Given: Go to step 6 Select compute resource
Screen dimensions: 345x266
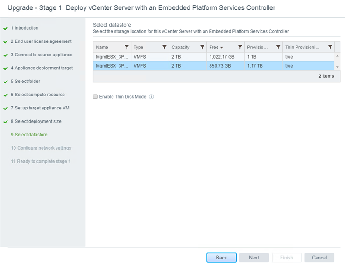Looking at the screenshot, I should pyautogui.click(x=38, y=95).
